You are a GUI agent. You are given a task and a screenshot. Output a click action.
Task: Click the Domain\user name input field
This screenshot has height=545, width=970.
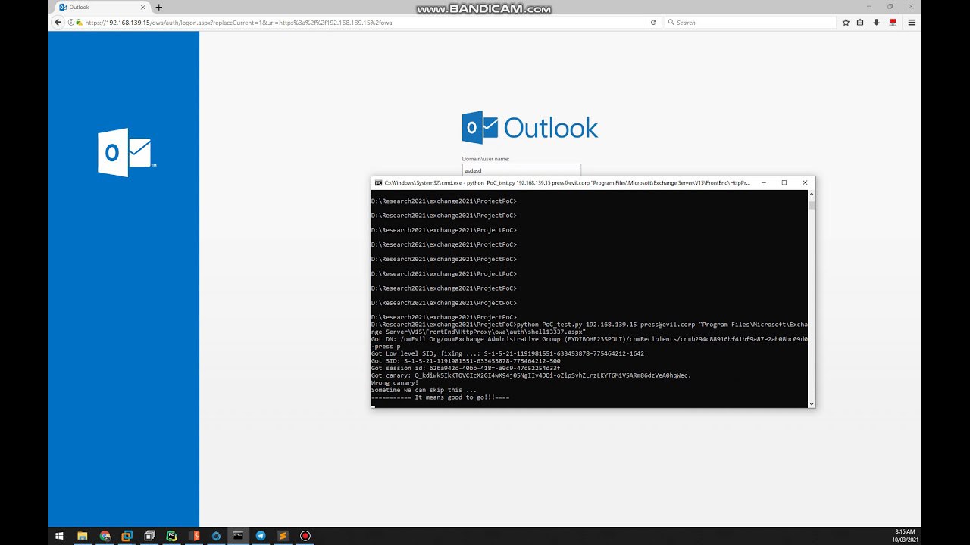[x=521, y=170]
